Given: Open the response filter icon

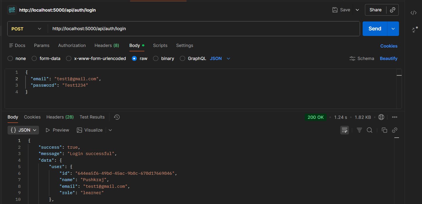Looking at the screenshot, I should click(x=359, y=130).
